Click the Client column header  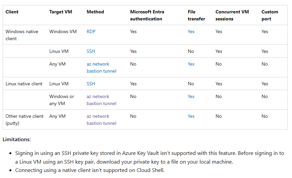[12, 12]
